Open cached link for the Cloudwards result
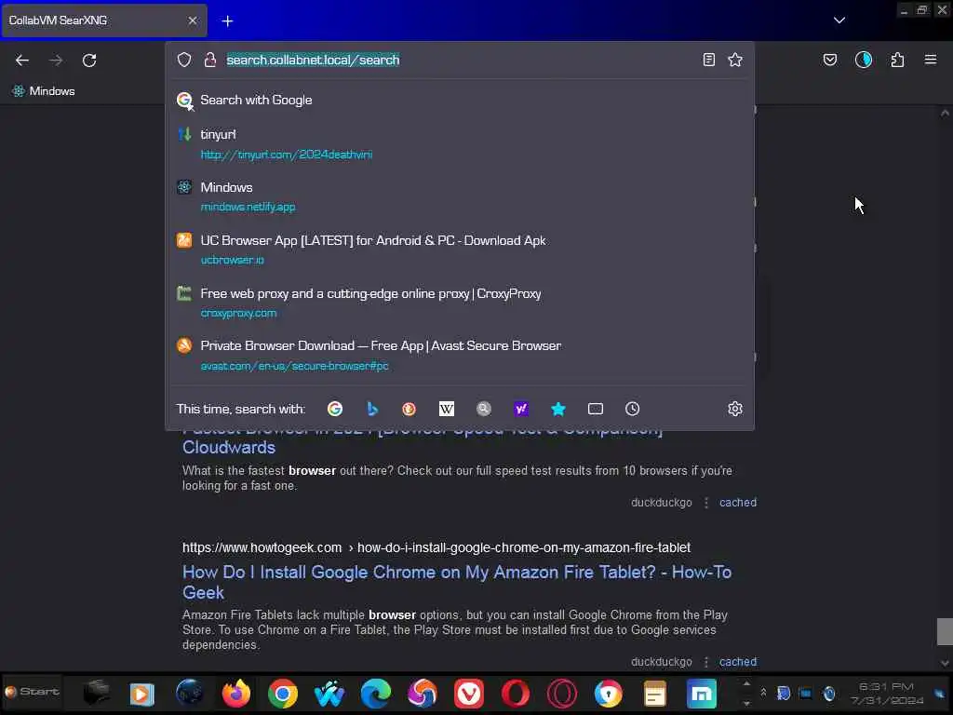Image resolution: width=953 pixels, height=715 pixels. [738, 502]
